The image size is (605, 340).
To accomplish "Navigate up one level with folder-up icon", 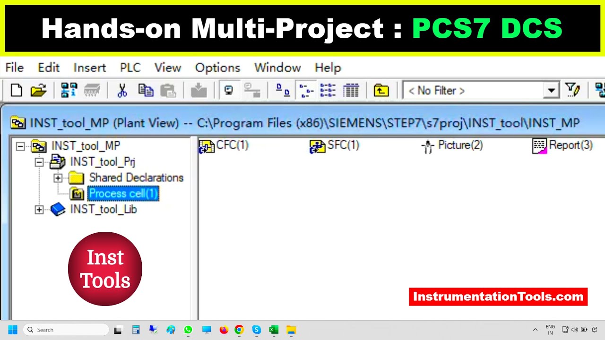I will point(381,90).
